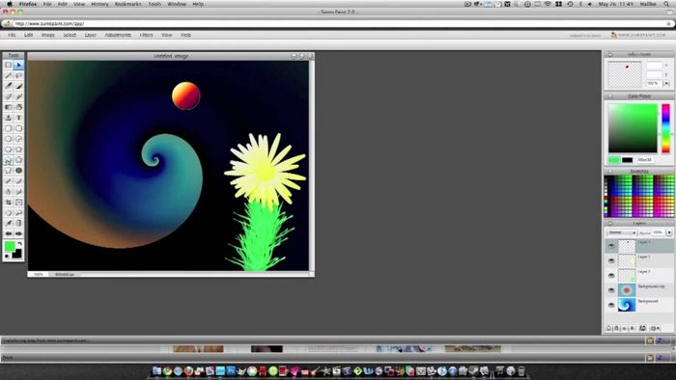Collapse the Layers panel
The width and height of the screenshot is (676, 380).
[609, 224]
